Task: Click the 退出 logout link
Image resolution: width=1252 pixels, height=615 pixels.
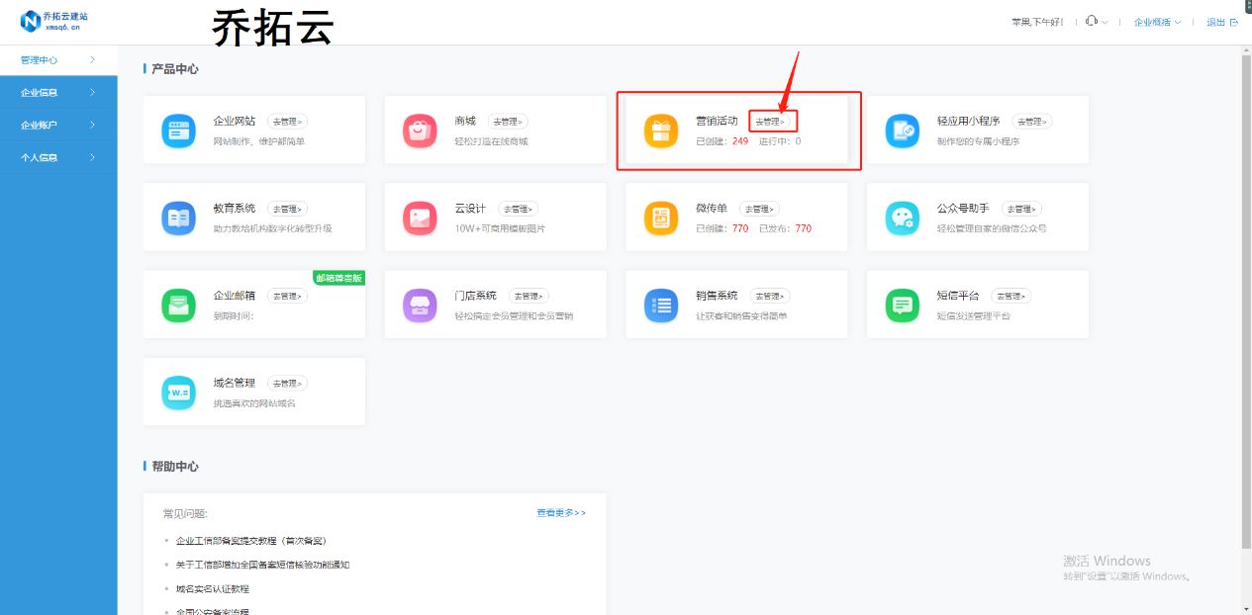Action: click(x=1221, y=22)
